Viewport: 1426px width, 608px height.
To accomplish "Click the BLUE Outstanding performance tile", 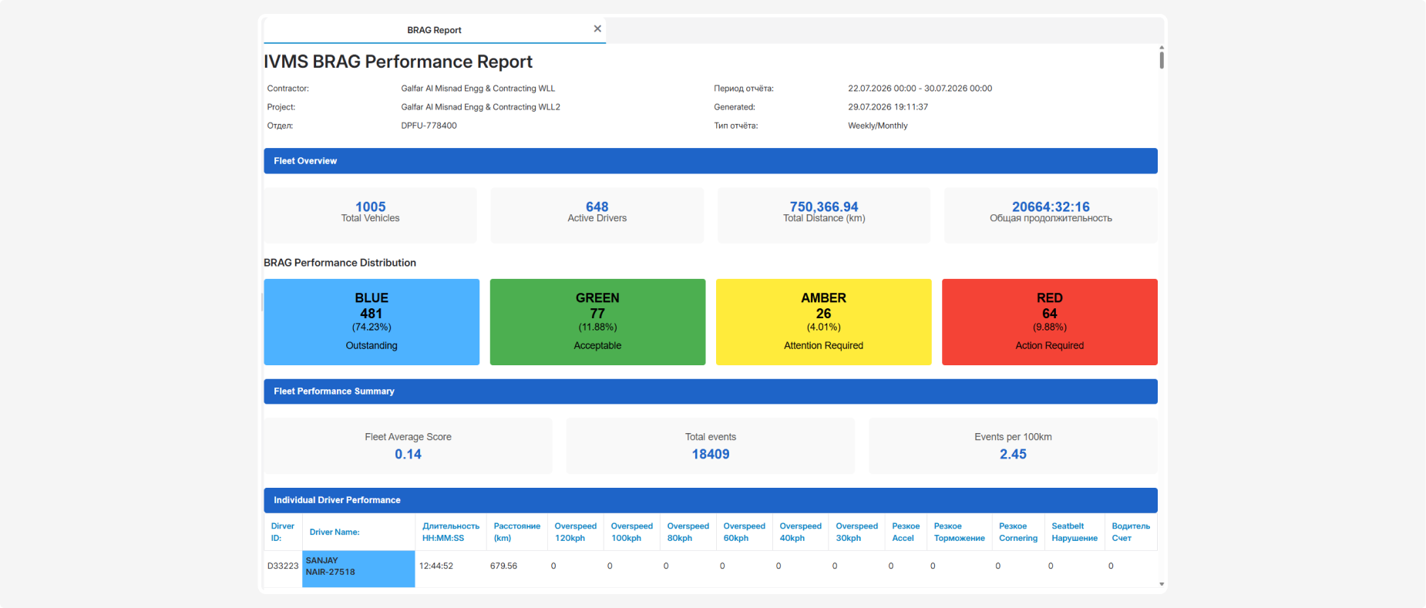I will coord(372,322).
